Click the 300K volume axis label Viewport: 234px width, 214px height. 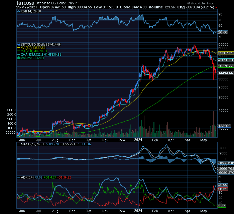pyautogui.click(x=11, y=110)
